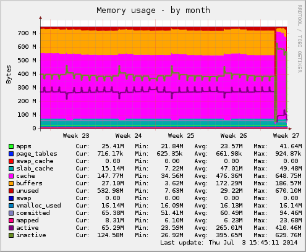Click the 'inactive' legend name

[x=31, y=235]
